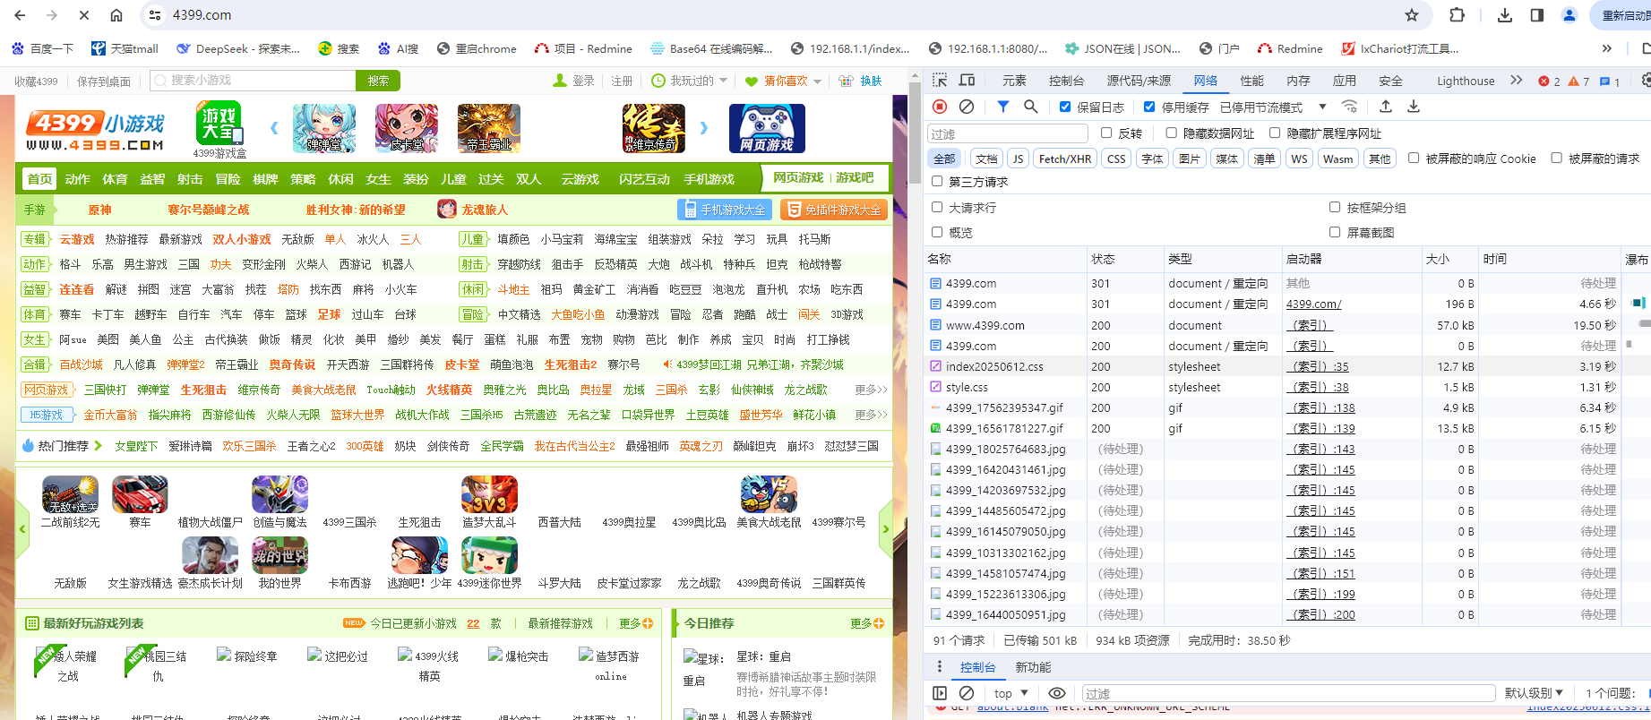
Task: Open the 网页游戏 gamepad banner
Action: (x=767, y=128)
